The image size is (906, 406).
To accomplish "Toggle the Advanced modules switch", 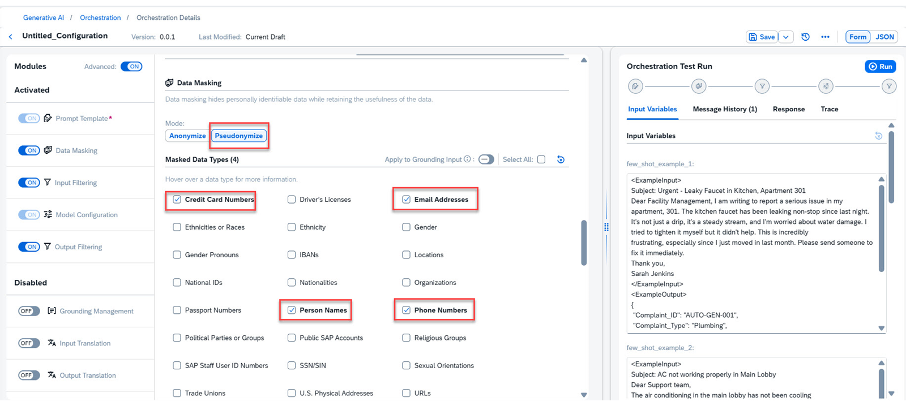I will coord(131,66).
